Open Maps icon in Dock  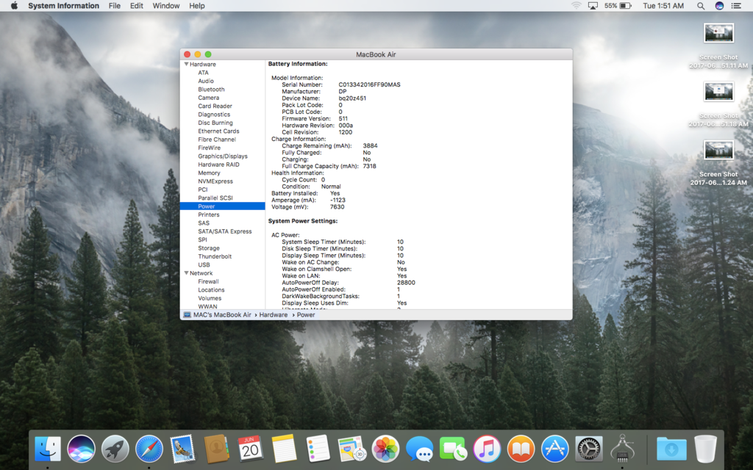352,449
